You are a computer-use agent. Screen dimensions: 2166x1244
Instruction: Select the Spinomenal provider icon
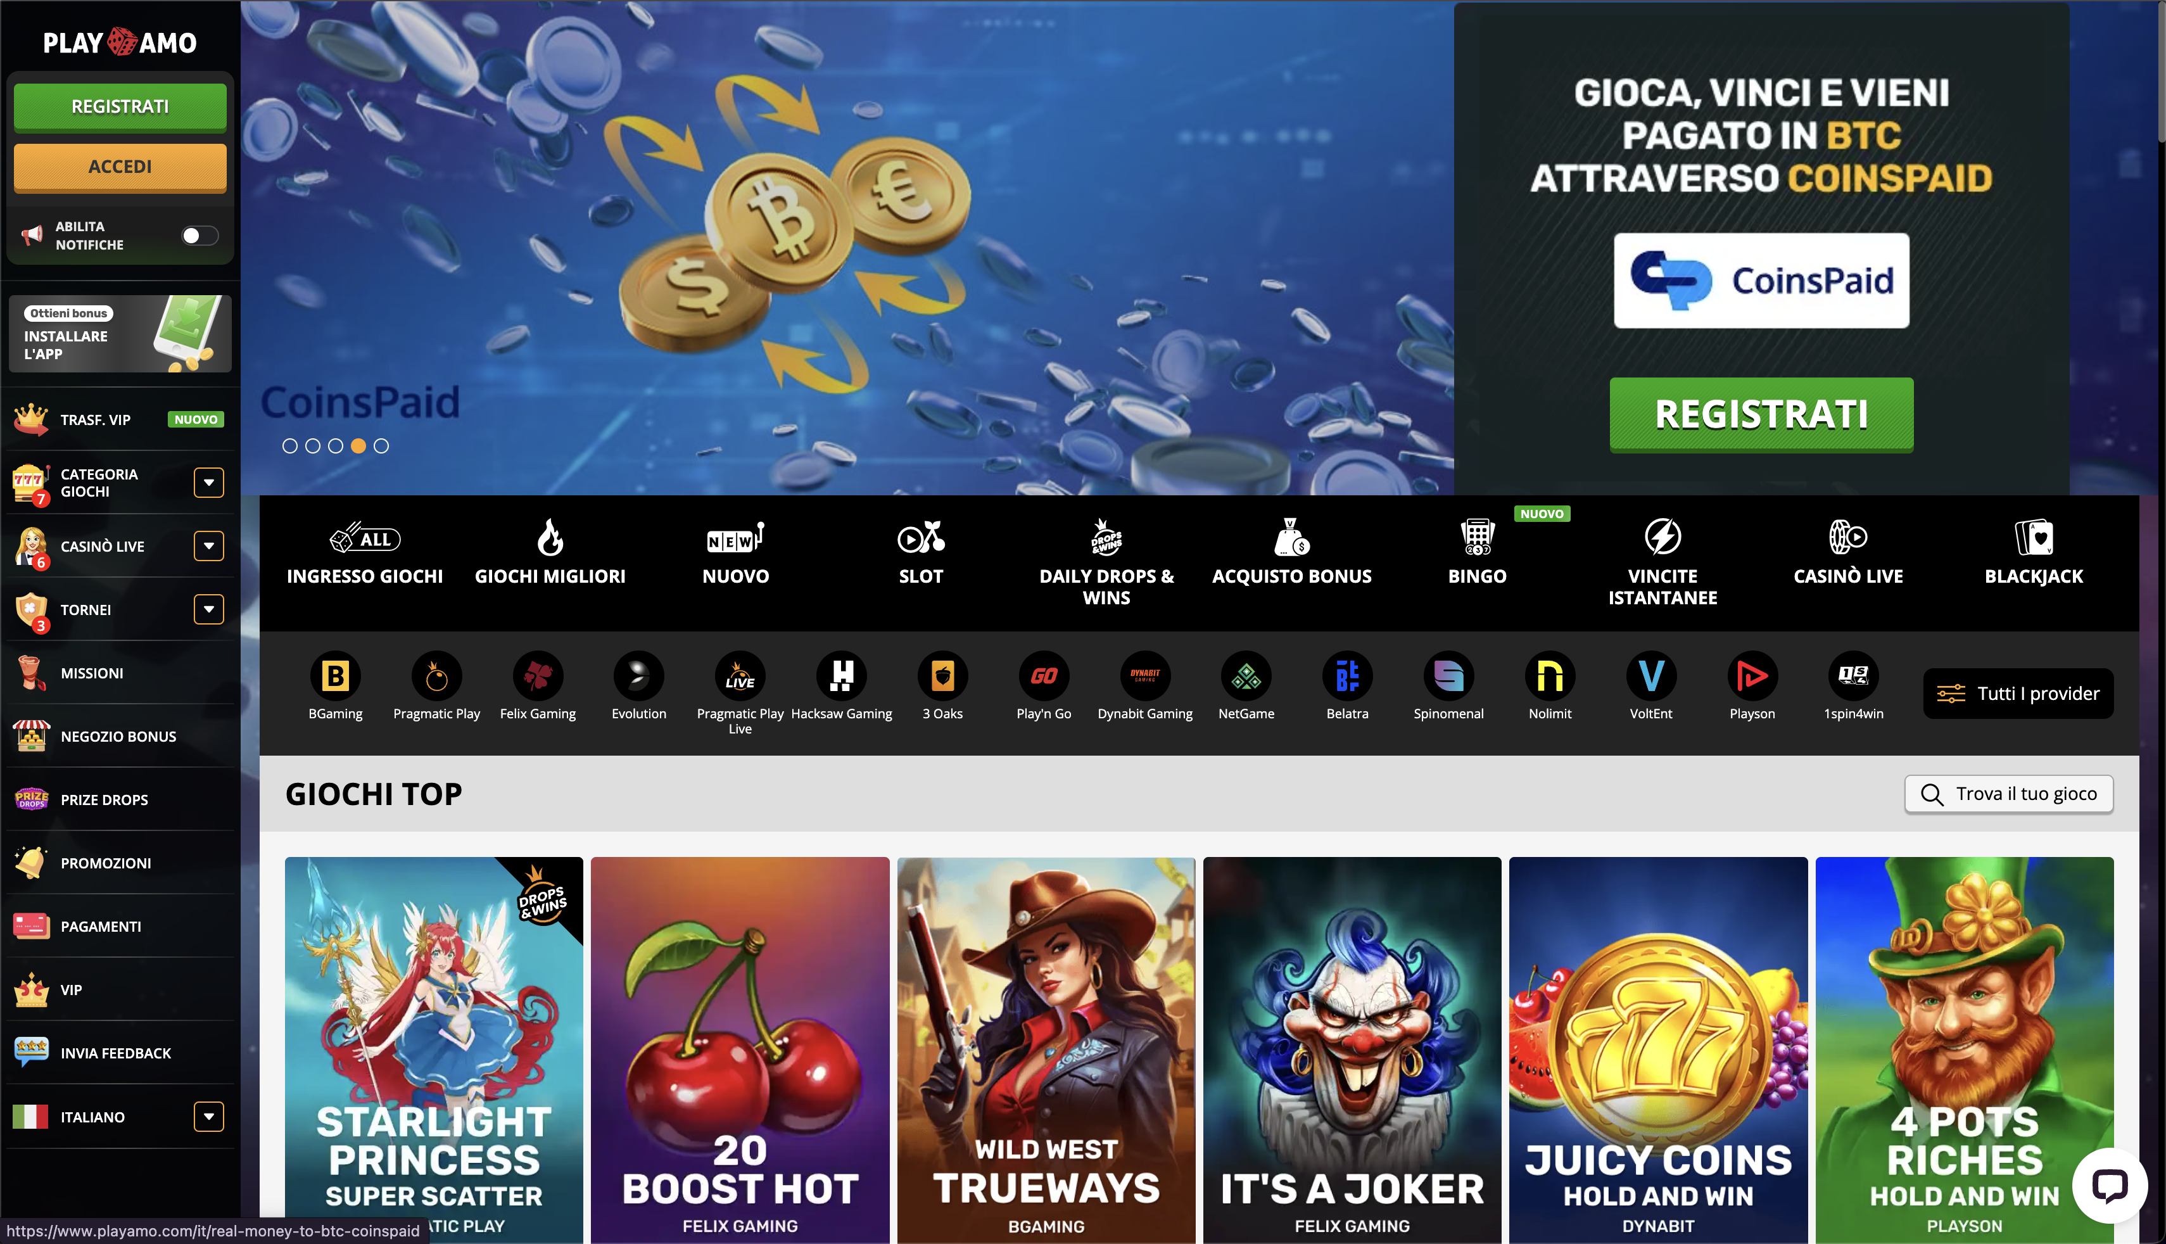point(1448,676)
